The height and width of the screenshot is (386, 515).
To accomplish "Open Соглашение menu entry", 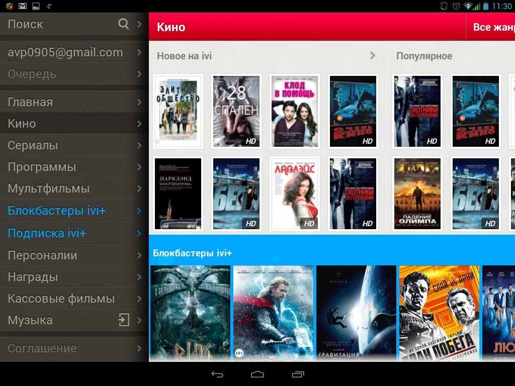I will [74, 348].
